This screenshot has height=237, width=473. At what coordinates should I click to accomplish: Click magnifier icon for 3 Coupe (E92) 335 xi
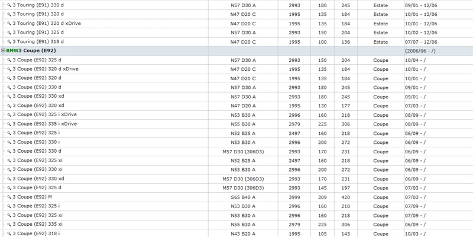pyautogui.click(x=9, y=225)
